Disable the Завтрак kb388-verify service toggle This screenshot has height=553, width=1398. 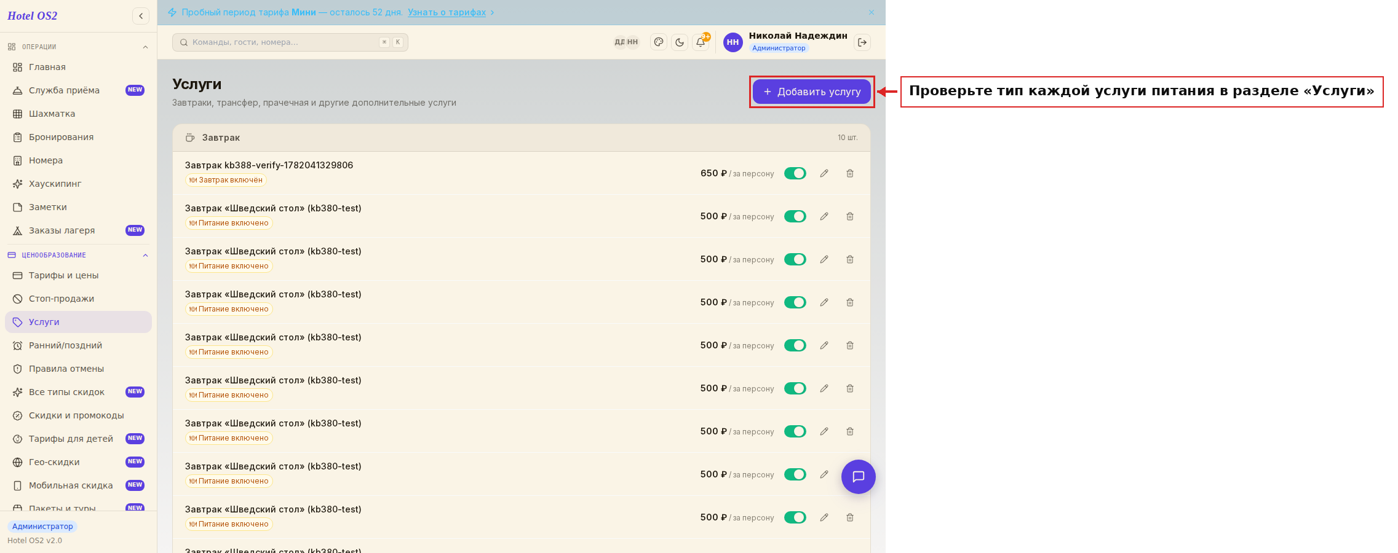point(795,173)
